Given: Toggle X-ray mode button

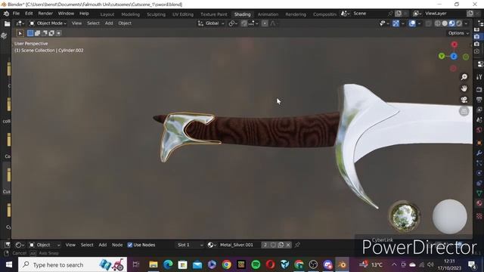Looking at the screenshot, I should tap(429, 23).
